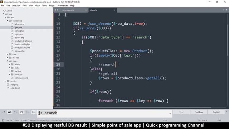Open the Edit menu

(x=8, y=6)
